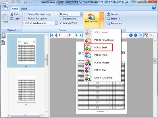Click the thumbnail panel vertical scrollbar handle

click(x=46, y=60)
